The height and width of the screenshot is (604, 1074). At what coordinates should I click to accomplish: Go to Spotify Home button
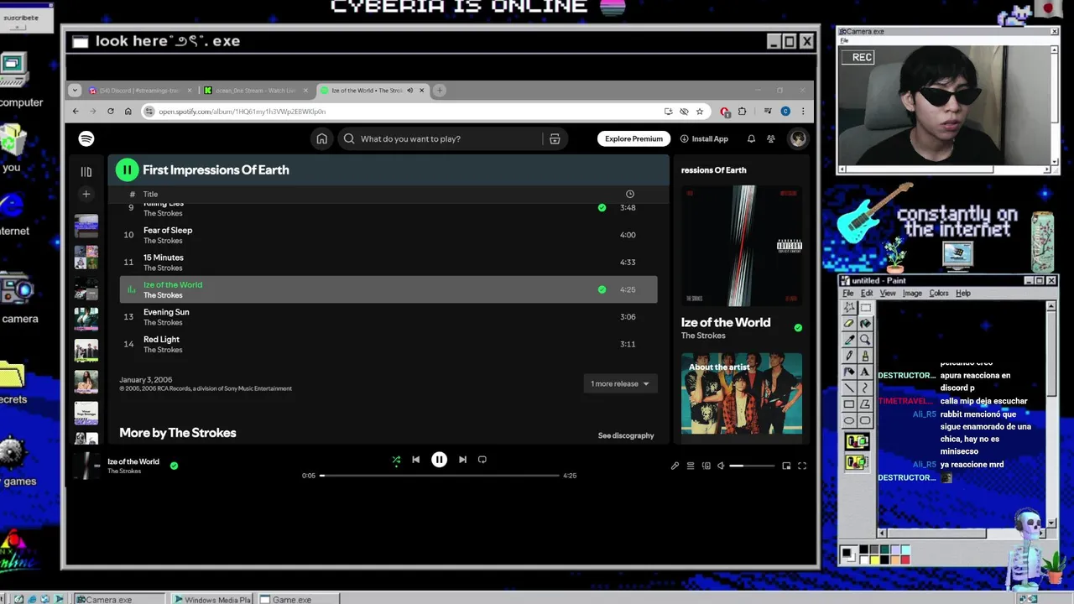321,138
